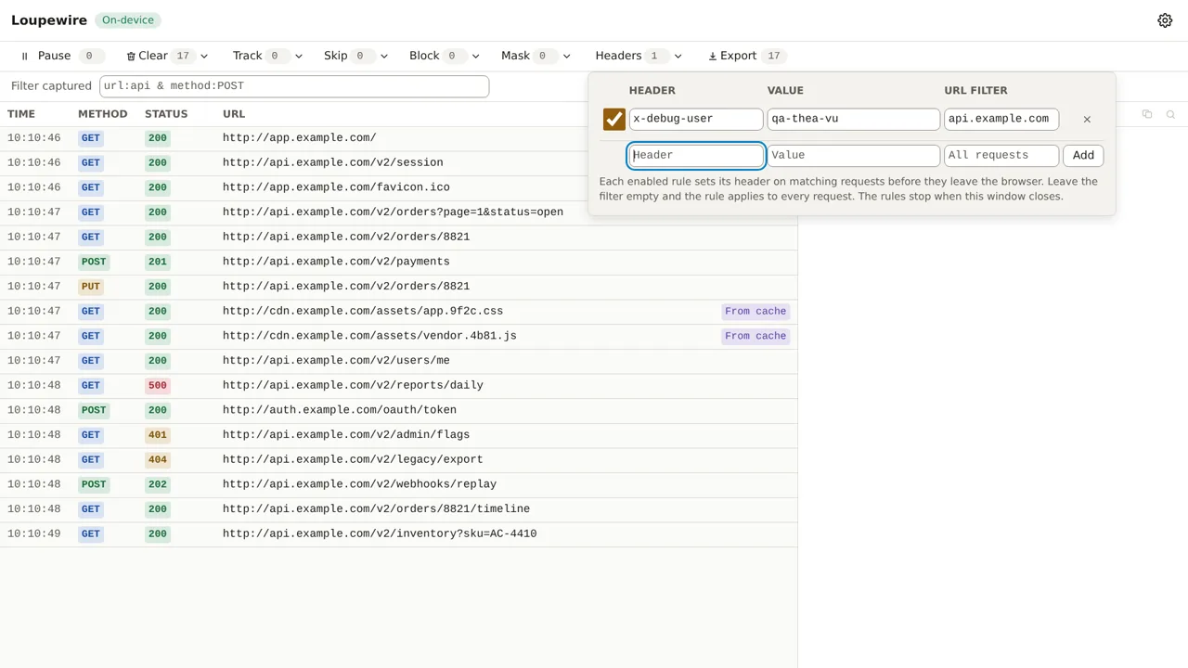This screenshot has width=1188, height=668.
Task: Sort by the TIME column header
Action: 21,114
